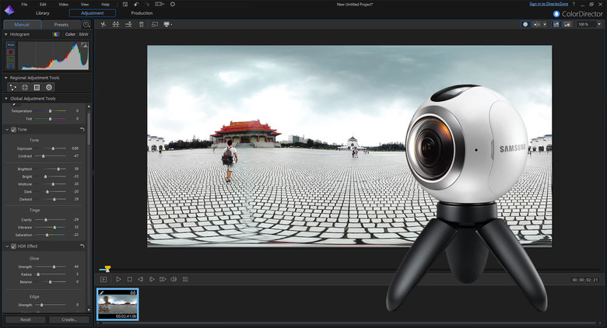Click the undo arrow

click(x=135, y=4)
